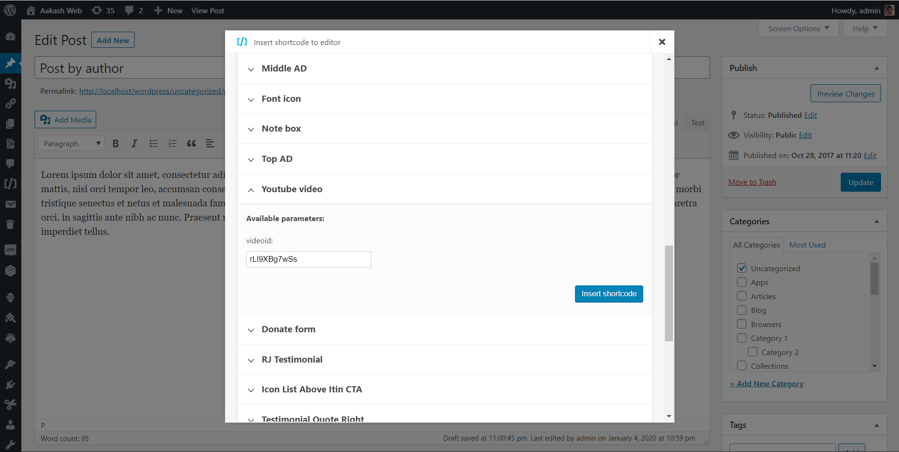Expand the Font icon shortcode

444,99
